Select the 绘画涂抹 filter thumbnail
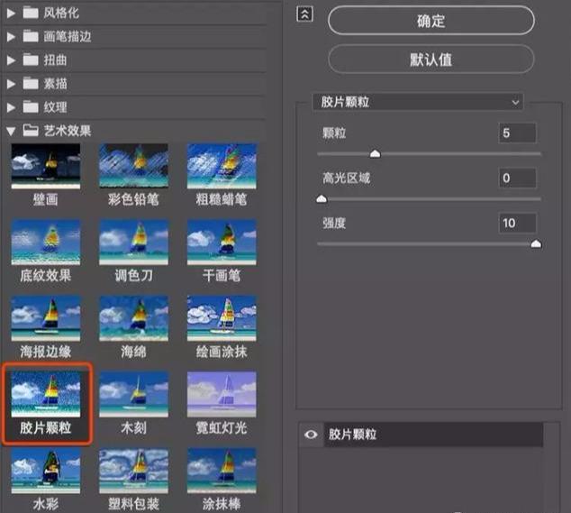This screenshot has width=571, height=513. click(222, 318)
